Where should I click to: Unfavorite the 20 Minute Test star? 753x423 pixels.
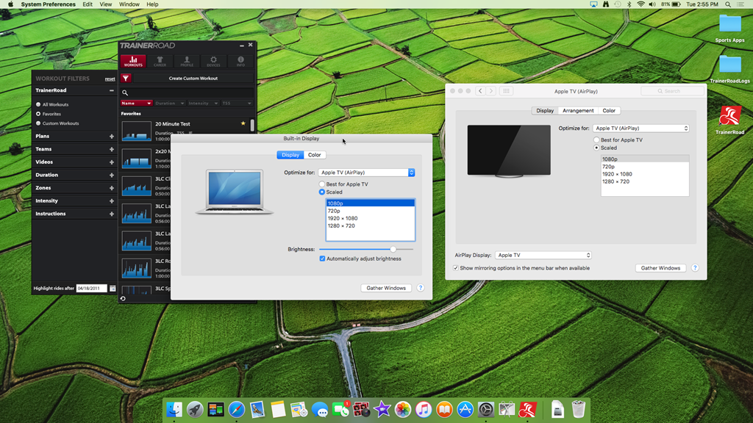(243, 123)
